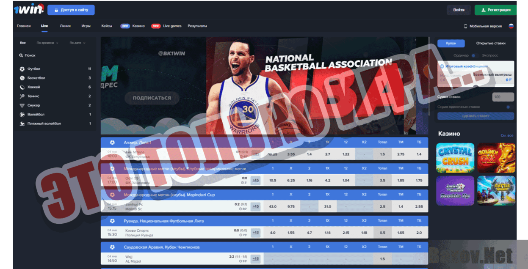This screenshot has width=528, height=269.
Task: Open the Crystal Crush casino game thumbnail
Action: pos(455,157)
